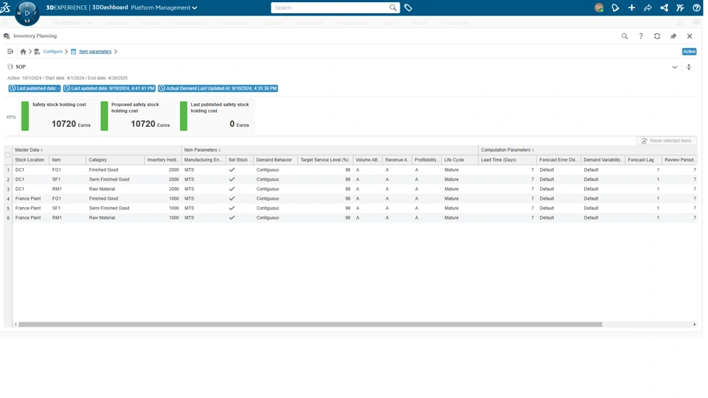
Task: Sort by Demand Behavior column header
Action: 275,160
